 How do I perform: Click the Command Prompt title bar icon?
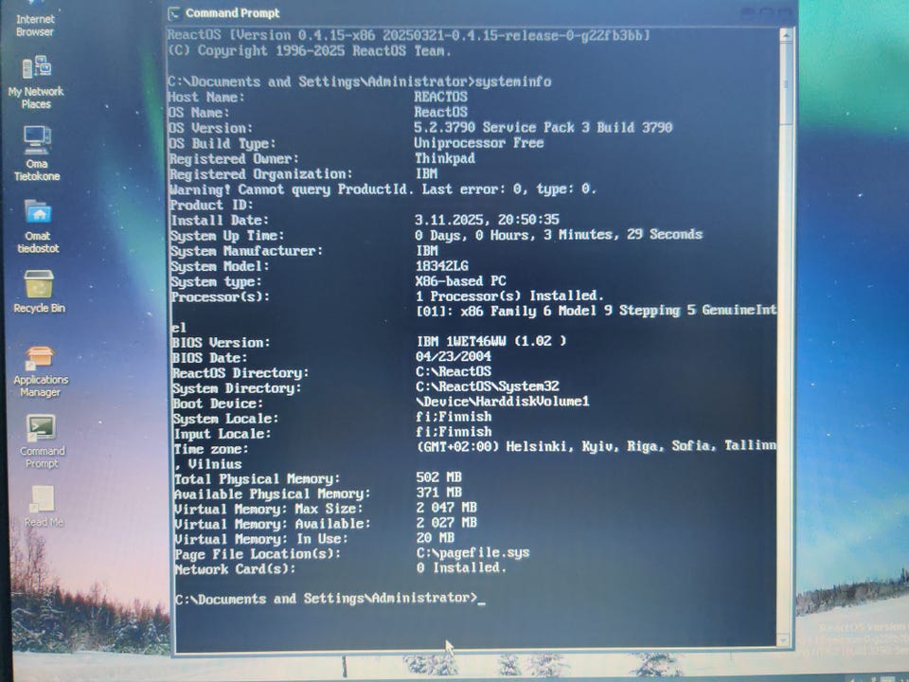174,12
